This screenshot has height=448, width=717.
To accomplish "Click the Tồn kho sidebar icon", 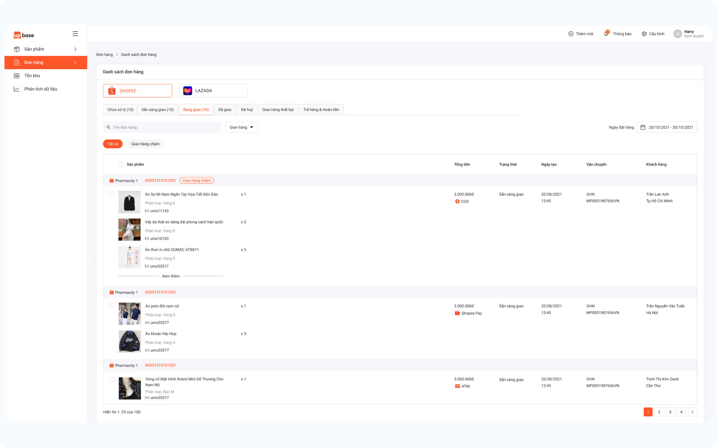I will pos(17,76).
